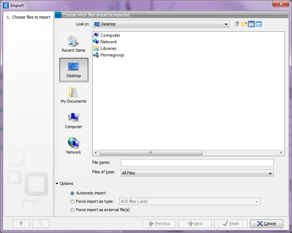Click the Up One Level folder icon
The width and height of the screenshot is (292, 233).
(237, 24)
